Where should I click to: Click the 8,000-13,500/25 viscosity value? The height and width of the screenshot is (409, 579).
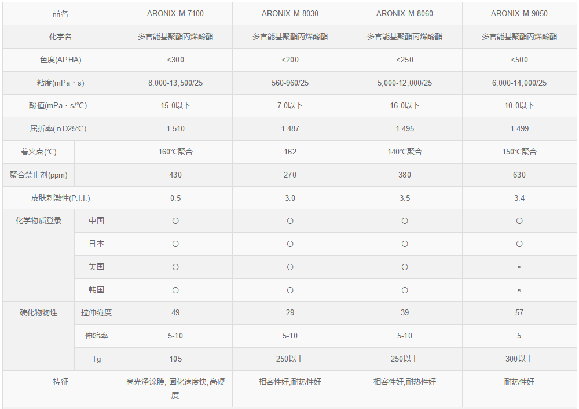(x=175, y=83)
